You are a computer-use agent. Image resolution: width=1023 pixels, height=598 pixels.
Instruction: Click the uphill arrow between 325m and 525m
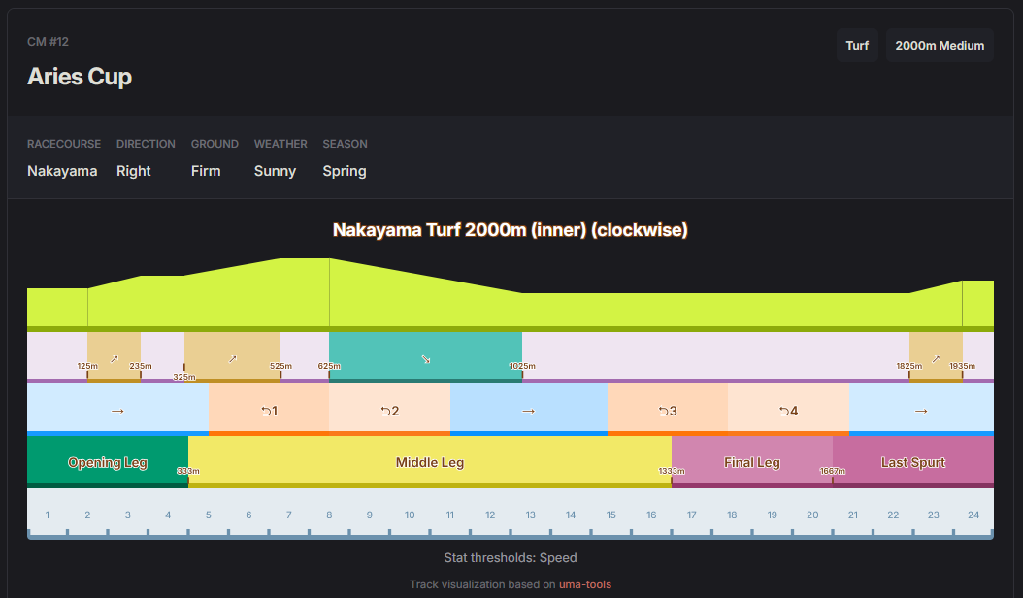232,358
